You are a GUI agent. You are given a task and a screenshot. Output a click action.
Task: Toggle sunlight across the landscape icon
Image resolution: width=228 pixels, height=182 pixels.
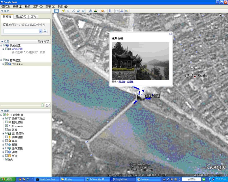pyautogui.click(x=96, y=11)
